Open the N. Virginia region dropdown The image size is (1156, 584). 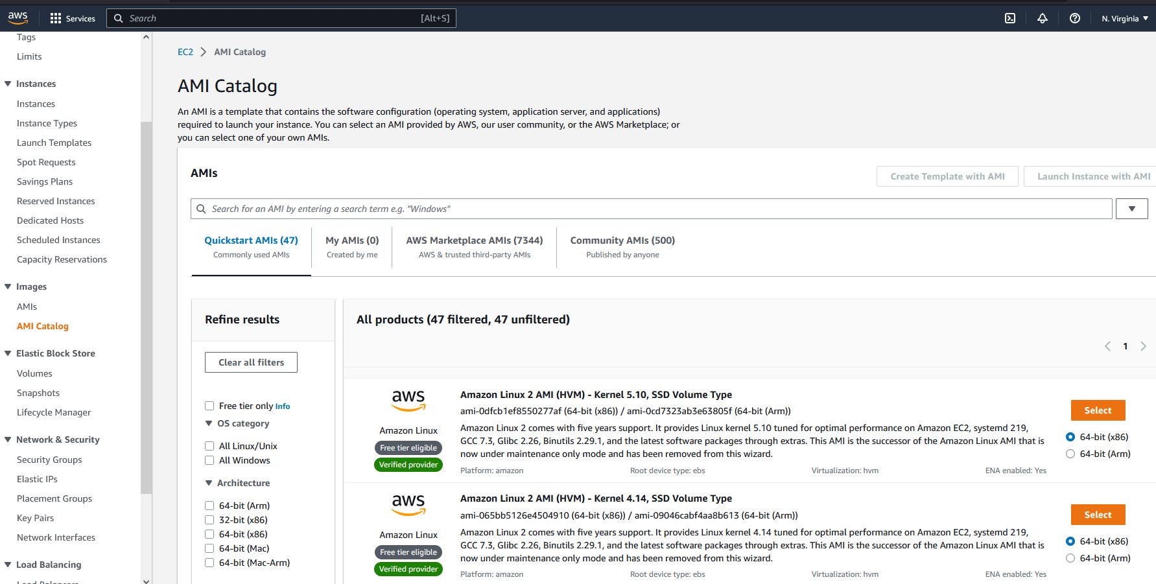click(x=1125, y=18)
